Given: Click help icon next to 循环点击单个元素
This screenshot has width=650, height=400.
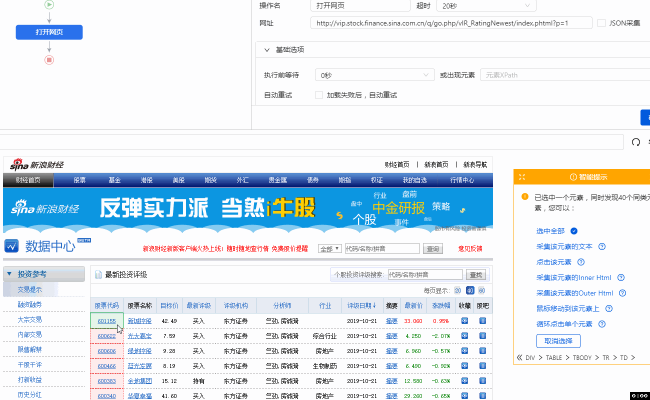Looking at the screenshot, I should (x=602, y=324).
